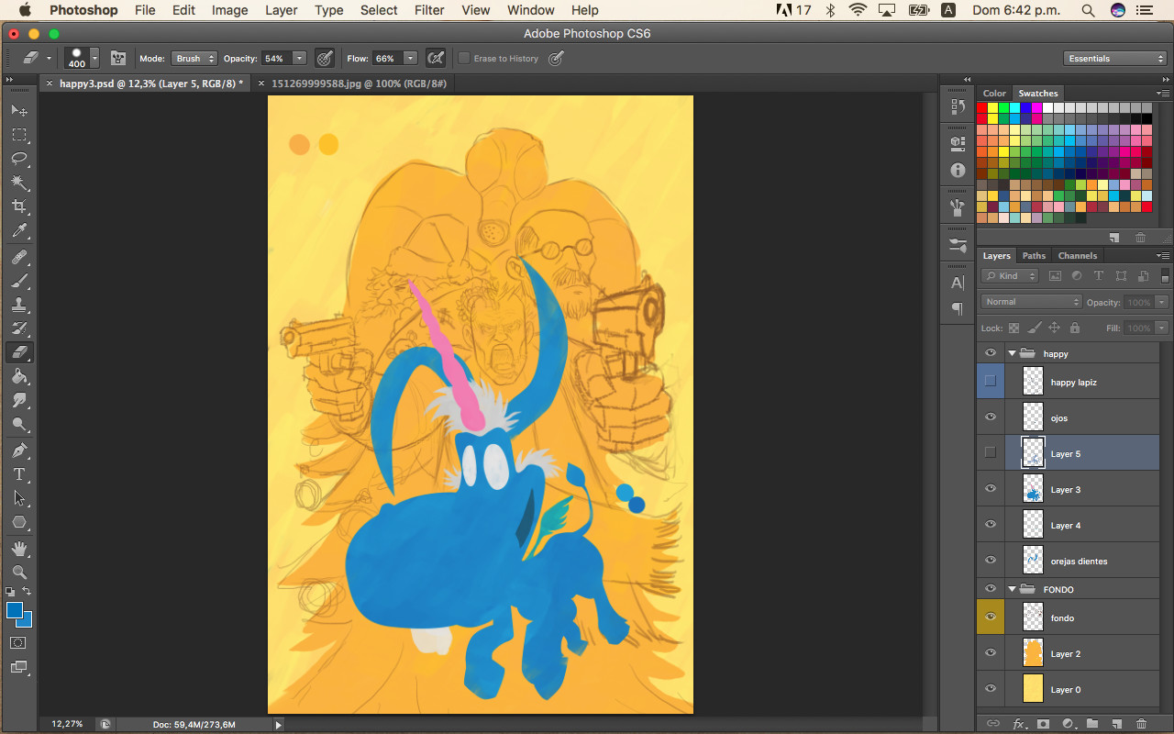The image size is (1174, 734).
Task: Select the Smudge tool
Action: [x=19, y=400]
